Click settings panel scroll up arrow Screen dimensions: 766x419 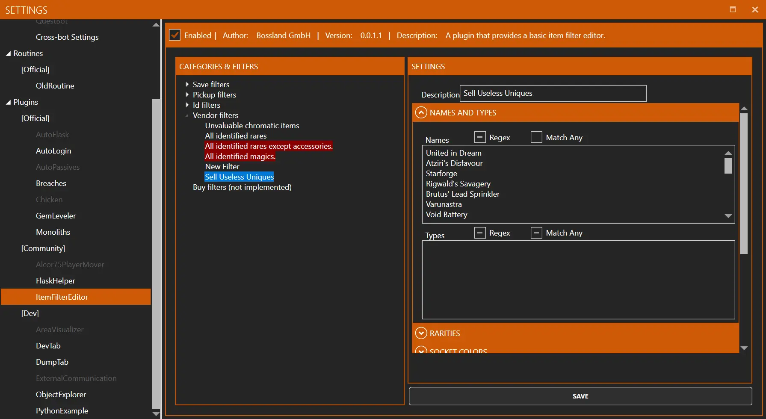coord(744,109)
